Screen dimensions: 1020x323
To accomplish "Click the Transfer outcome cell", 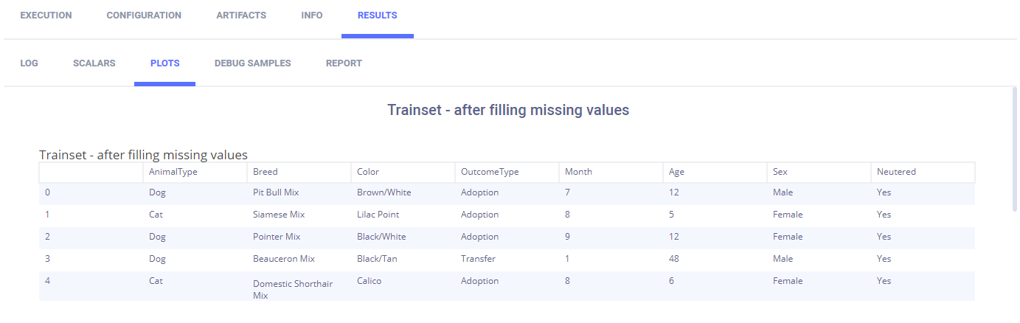I will tap(478, 259).
